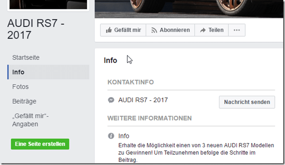Send a message with Nachricht senden
Viewport: 285px width, 165px height.
pos(247,102)
